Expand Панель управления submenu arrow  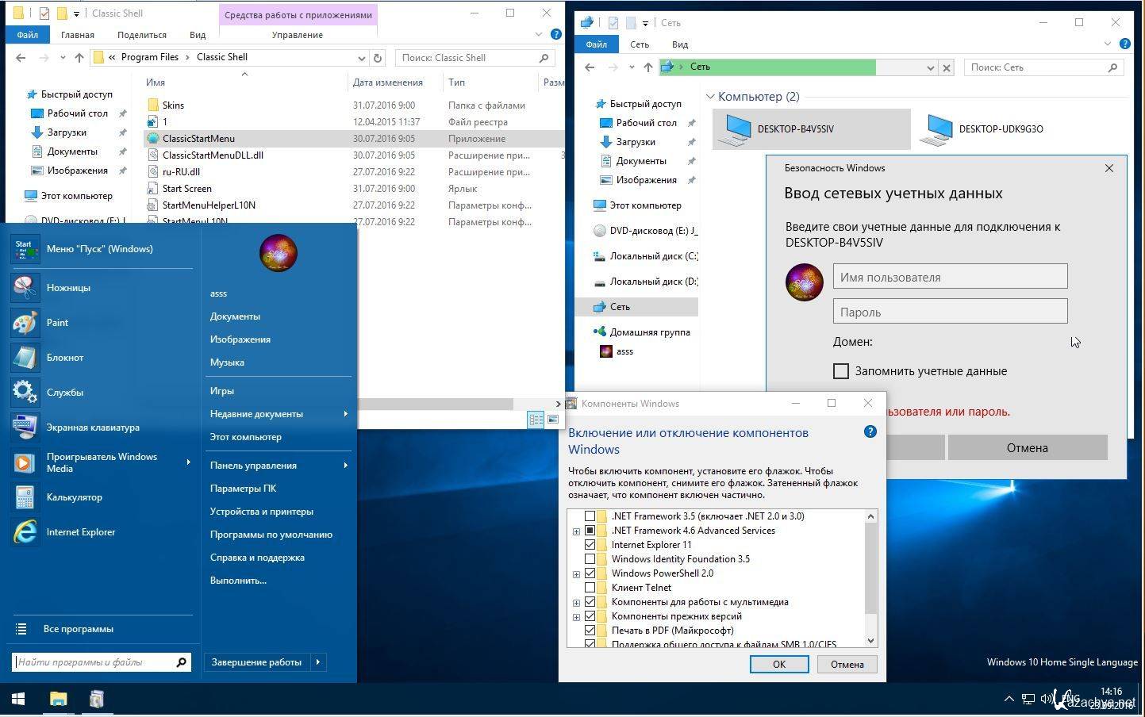(346, 466)
